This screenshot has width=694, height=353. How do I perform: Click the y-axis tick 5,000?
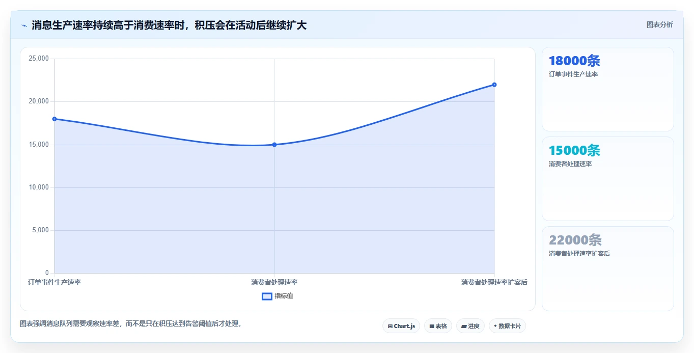[40, 230]
